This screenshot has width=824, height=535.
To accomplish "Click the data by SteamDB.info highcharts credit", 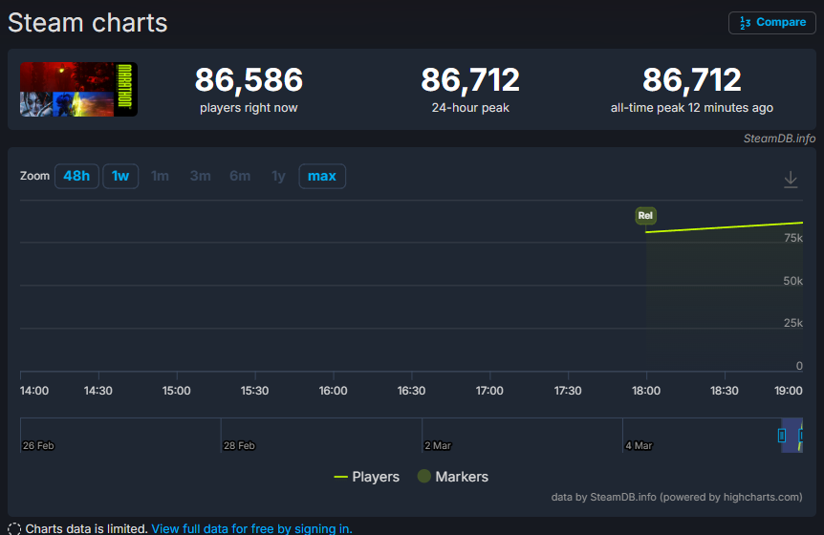I will [x=677, y=497].
